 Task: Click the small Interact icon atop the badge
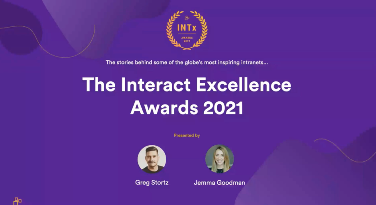(187, 17)
